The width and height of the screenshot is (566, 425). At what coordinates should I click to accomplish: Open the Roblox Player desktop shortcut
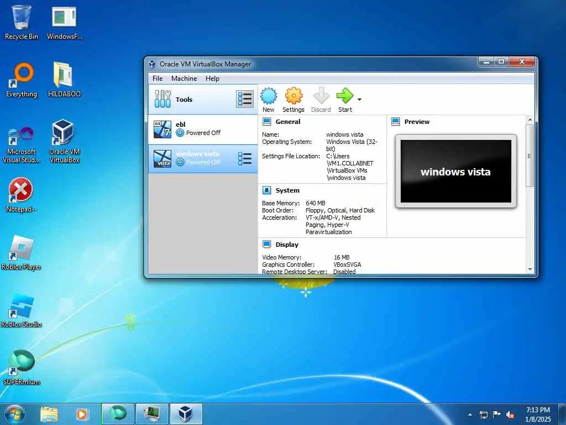22,252
